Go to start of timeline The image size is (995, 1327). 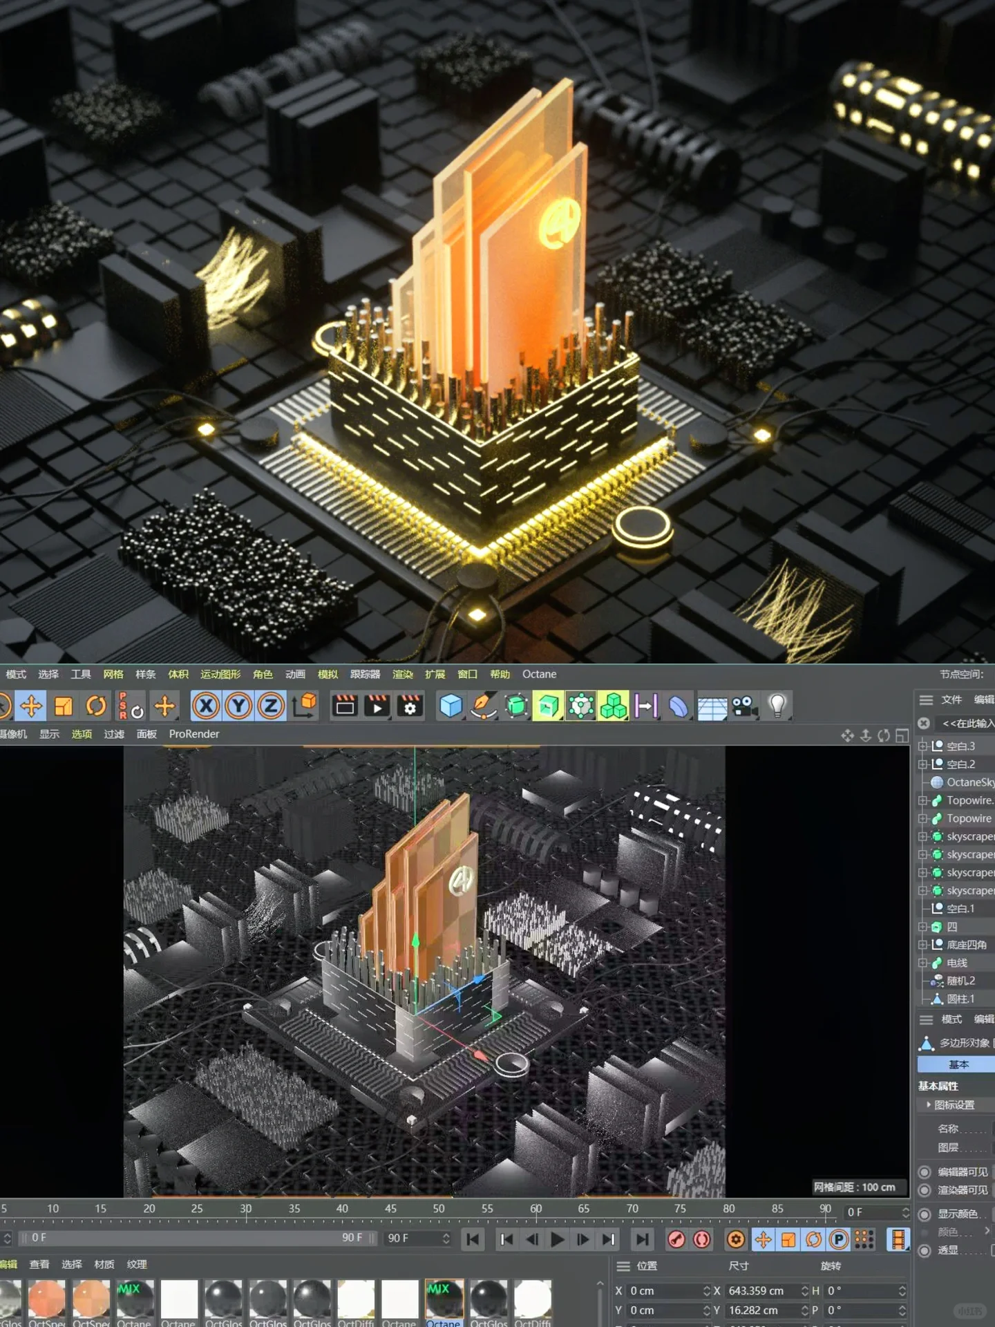pyautogui.click(x=473, y=1240)
